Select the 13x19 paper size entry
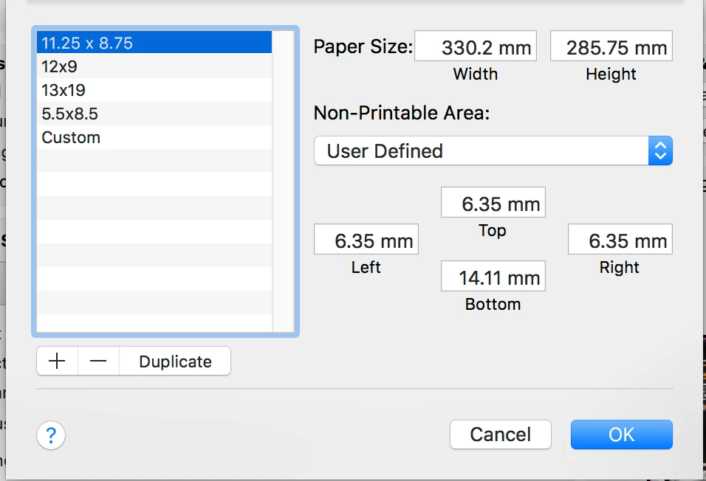706x481 pixels. 154,90
